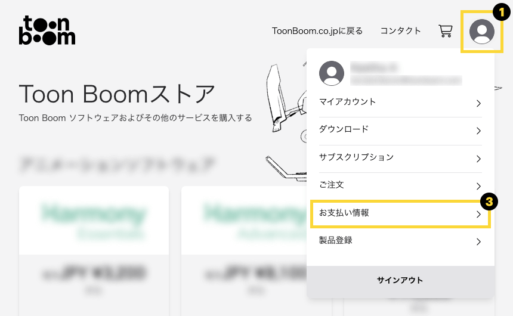This screenshot has height=316, width=513.
Task: Click the arrow beside 製品登録
Action: tap(478, 242)
